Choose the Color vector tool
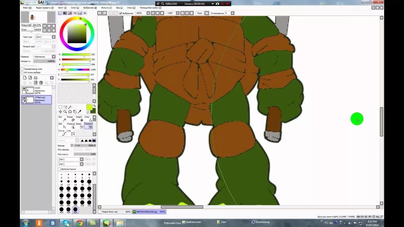 [x=88, y=119]
